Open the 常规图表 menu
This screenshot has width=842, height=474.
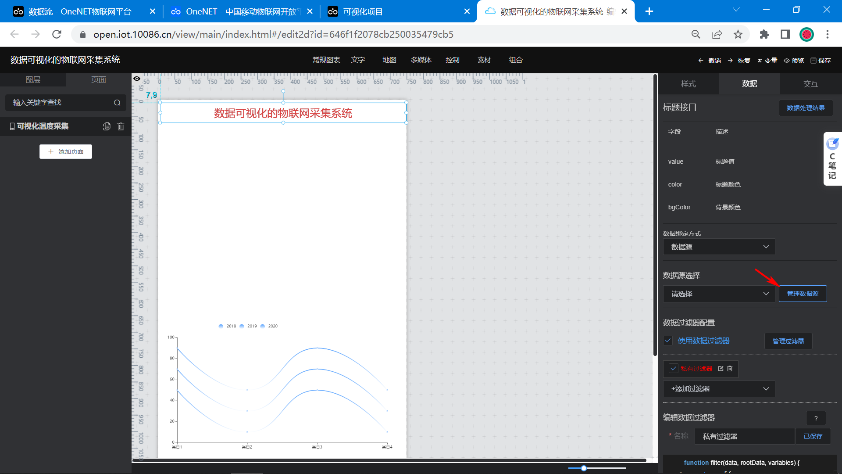[x=326, y=60]
